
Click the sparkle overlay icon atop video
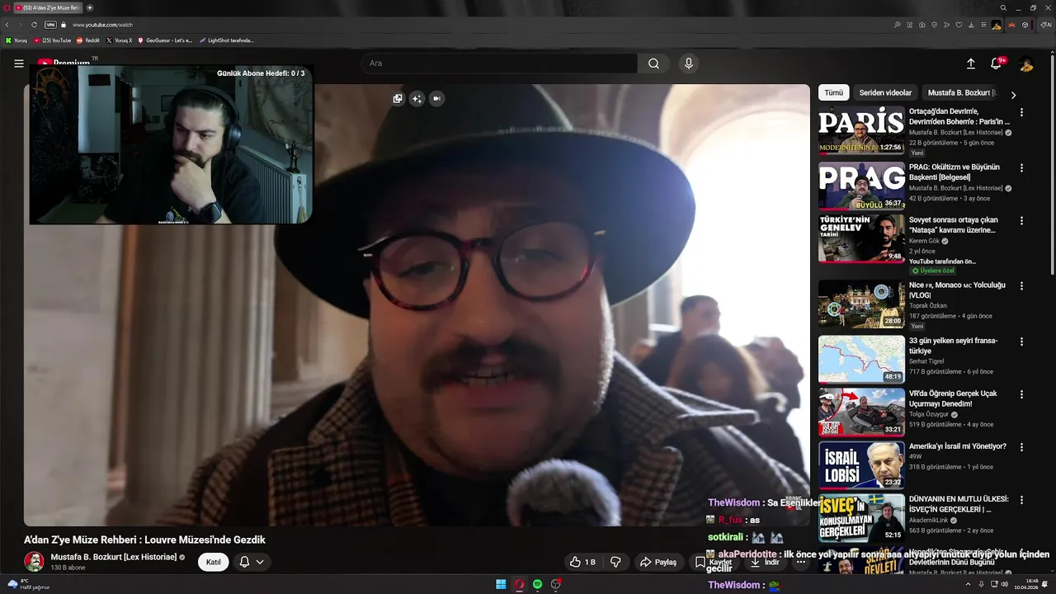point(417,98)
